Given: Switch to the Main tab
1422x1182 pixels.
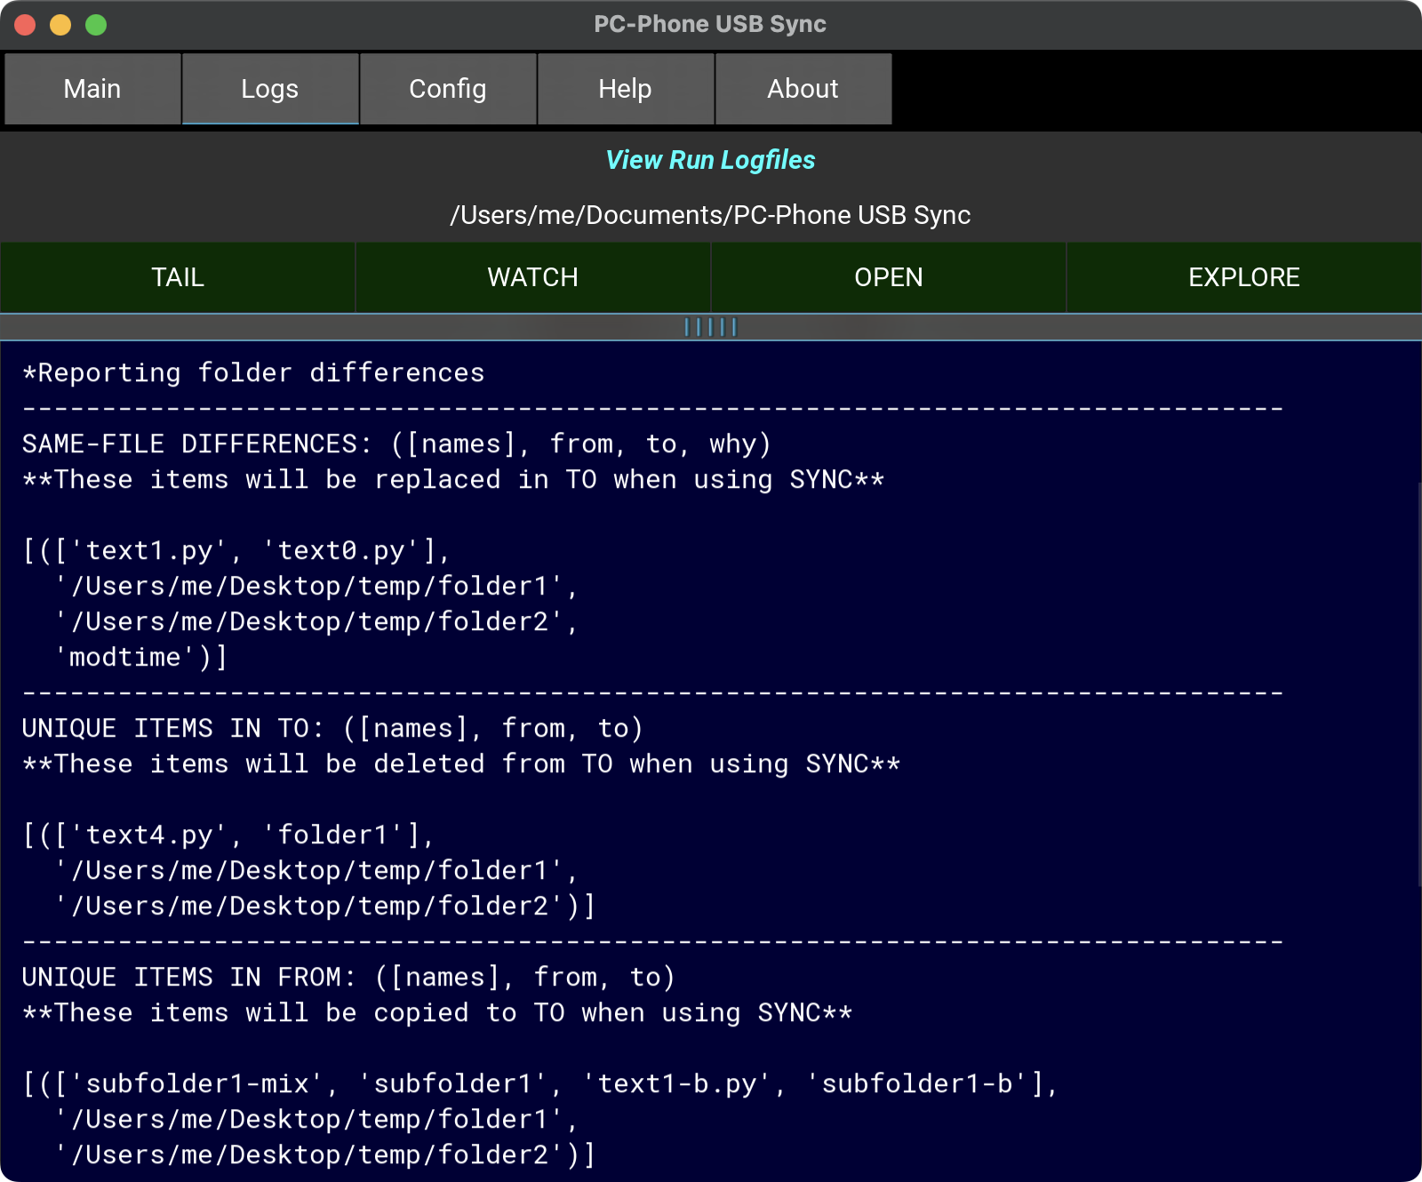Looking at the screenshot, I should click(92, 89).
